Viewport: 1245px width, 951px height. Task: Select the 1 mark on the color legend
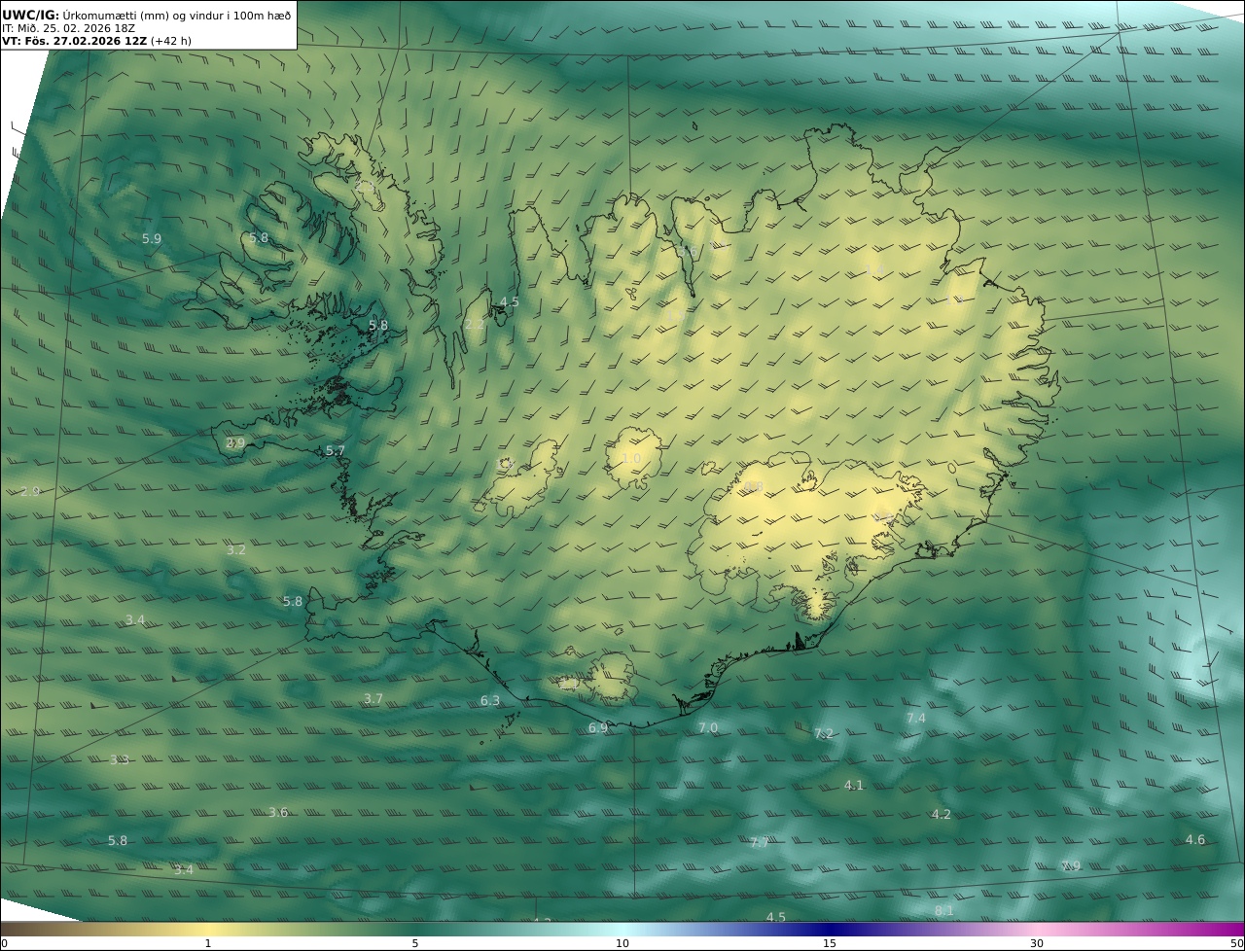point(208,943)
